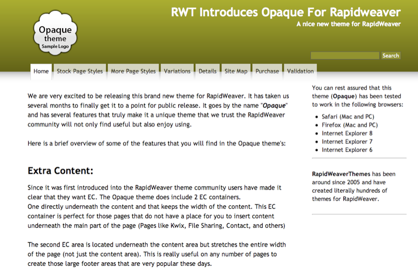418x279 pixels.
Task: Select the Validation tab
Action: point(300,71)
